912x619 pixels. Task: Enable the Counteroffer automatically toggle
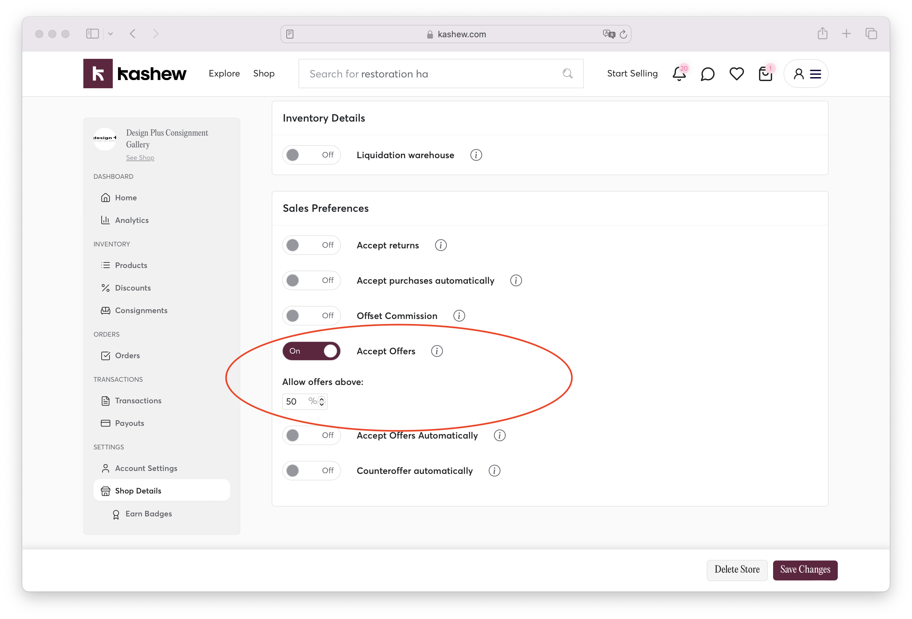[x=311, y=470]
